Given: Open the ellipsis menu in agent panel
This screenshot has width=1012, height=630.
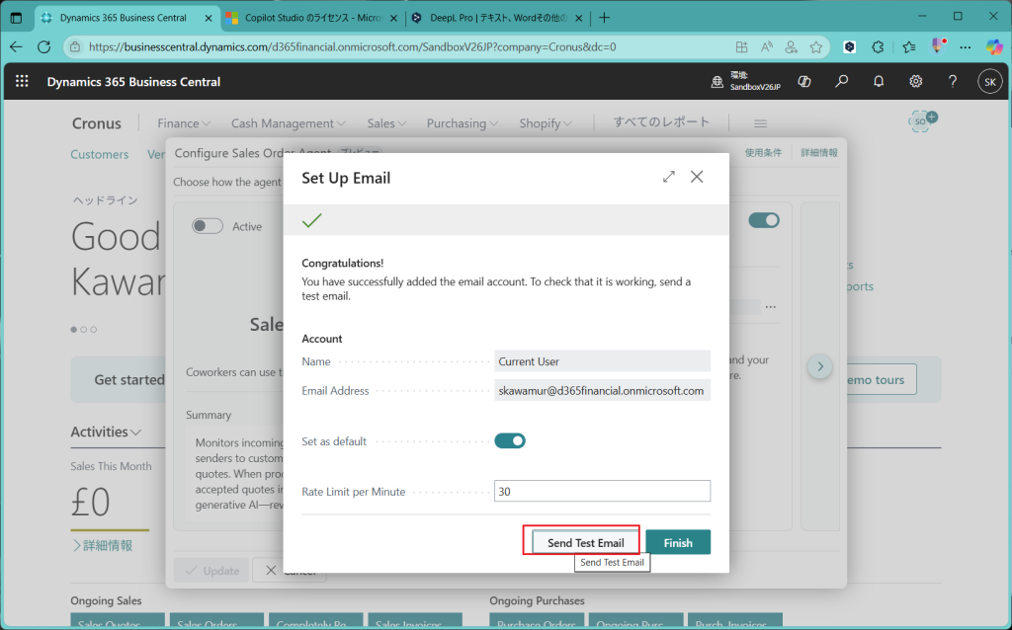Looking at the screenshot, I should point(771,307).
